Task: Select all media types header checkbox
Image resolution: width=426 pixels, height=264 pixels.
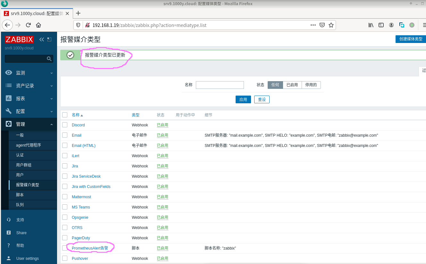Action: click(65, 115)
